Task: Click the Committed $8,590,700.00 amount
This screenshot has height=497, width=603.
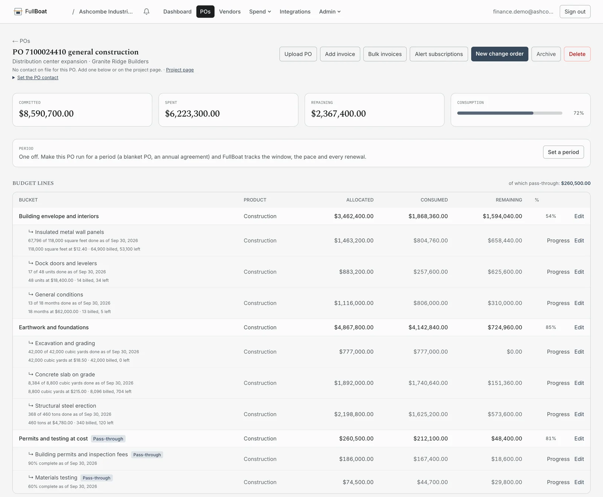Action: (46, 114)
